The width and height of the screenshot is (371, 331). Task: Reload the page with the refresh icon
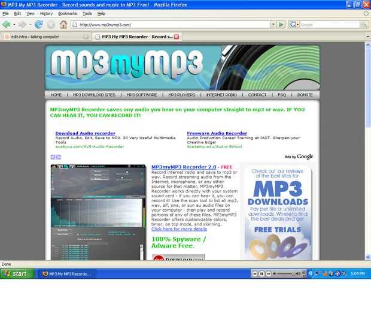38,25
